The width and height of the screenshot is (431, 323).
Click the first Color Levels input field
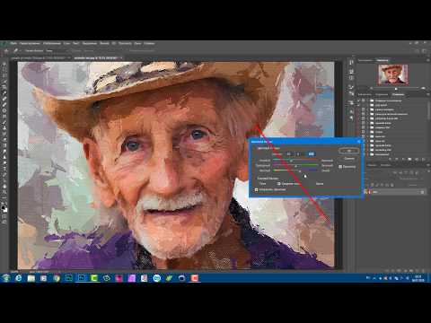(288, 154)
